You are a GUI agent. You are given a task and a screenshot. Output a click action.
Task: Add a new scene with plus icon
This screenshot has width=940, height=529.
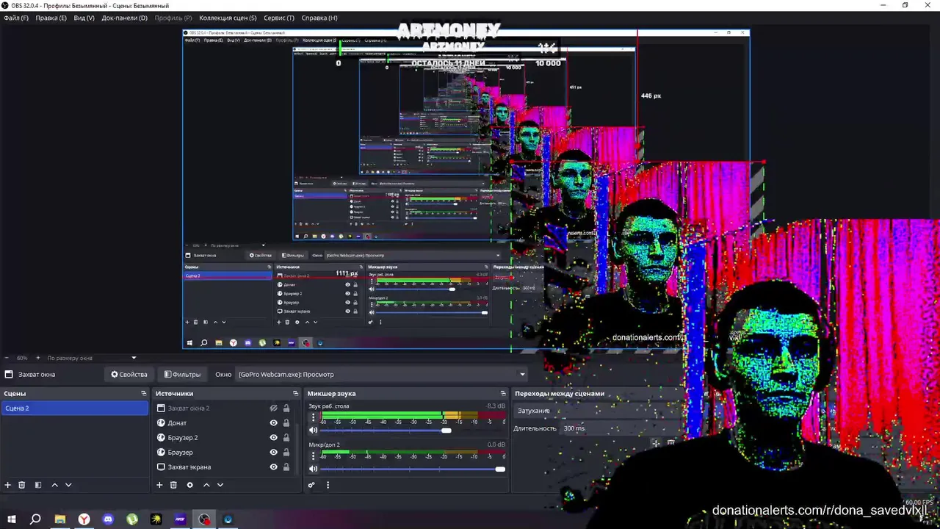8,485
